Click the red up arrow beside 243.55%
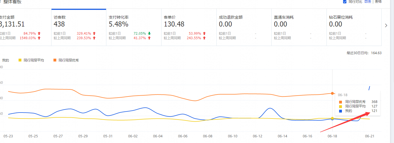This screenshot has width=394, height=143. pyautogui.click(x=204, y=38)
